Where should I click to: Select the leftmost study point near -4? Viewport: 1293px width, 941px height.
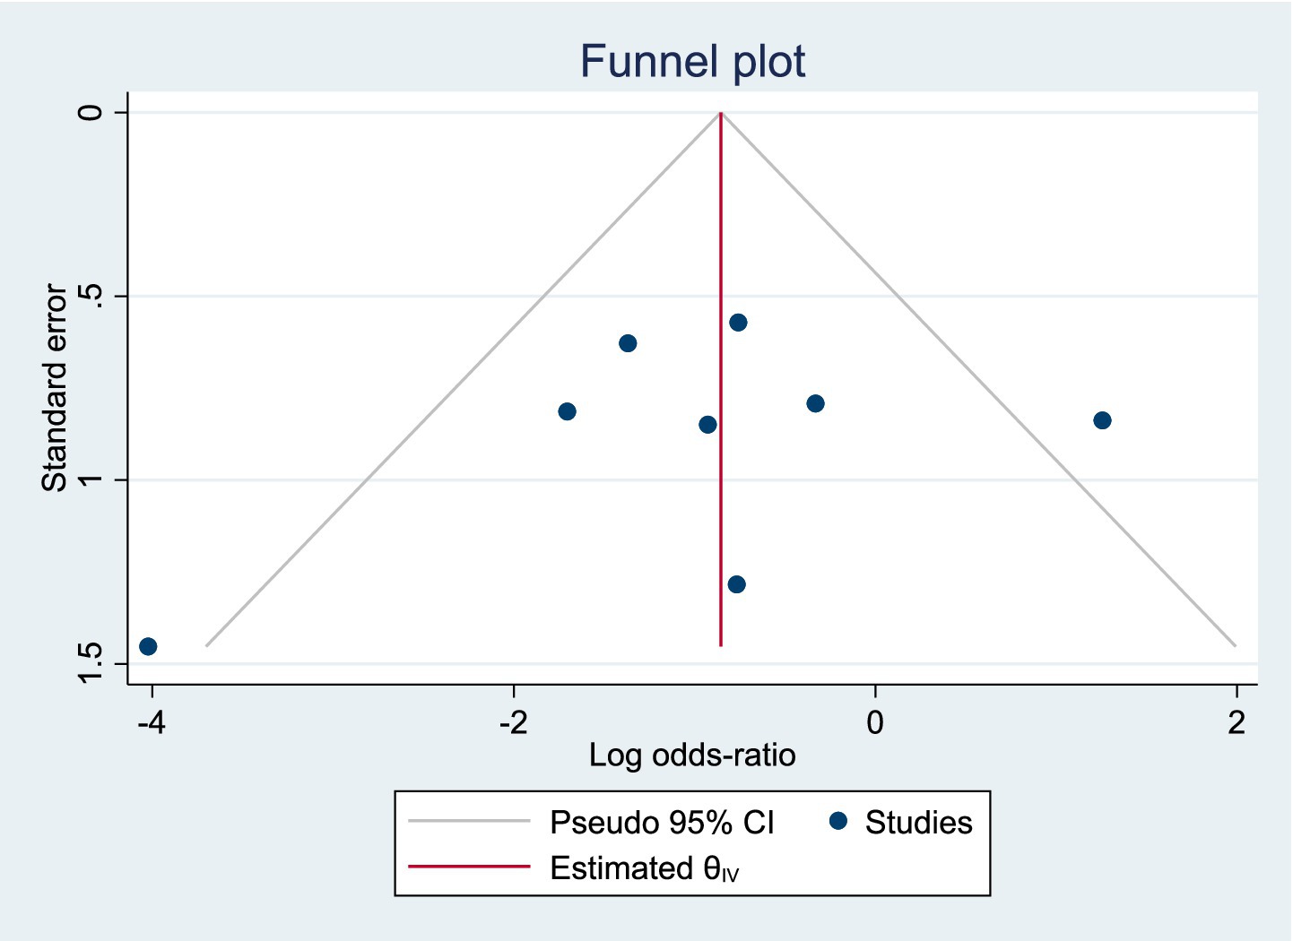click(148, 646)
